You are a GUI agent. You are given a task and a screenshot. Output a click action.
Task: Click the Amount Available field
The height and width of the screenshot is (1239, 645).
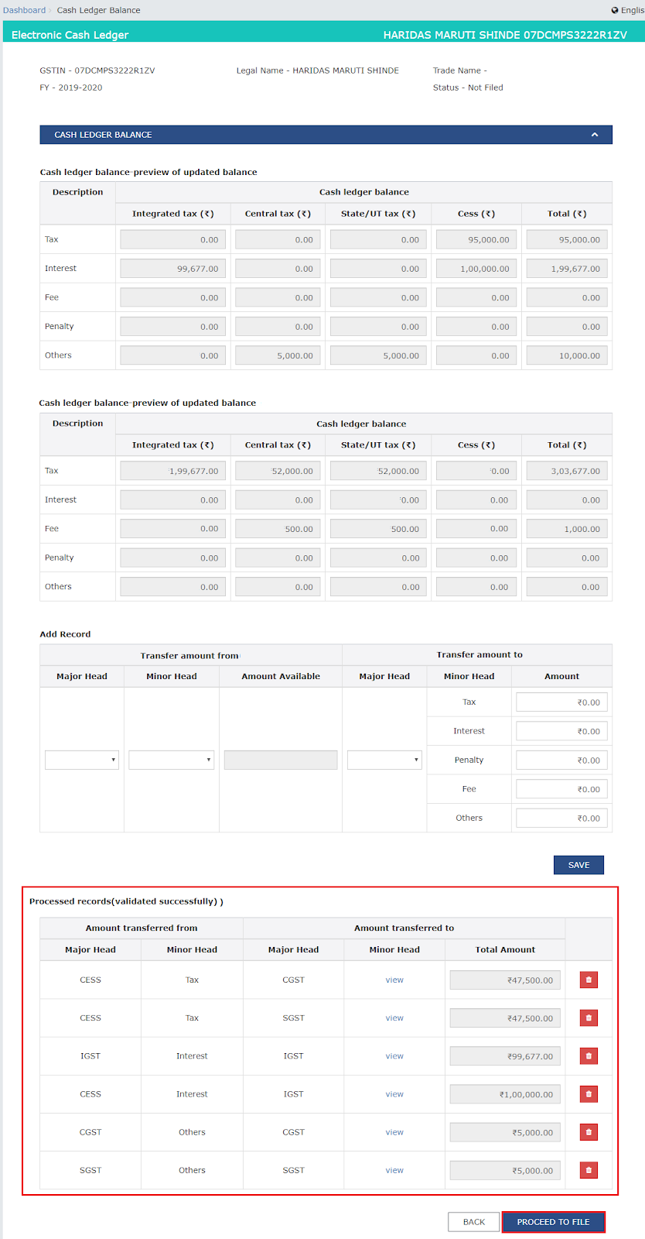tap(281, 760)
